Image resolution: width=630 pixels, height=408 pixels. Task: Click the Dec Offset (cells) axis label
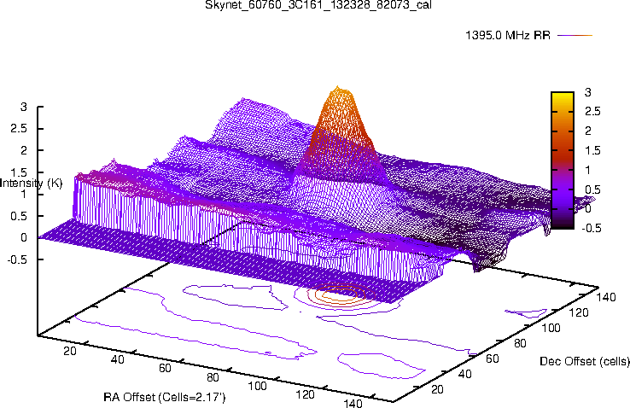point(585,361)
